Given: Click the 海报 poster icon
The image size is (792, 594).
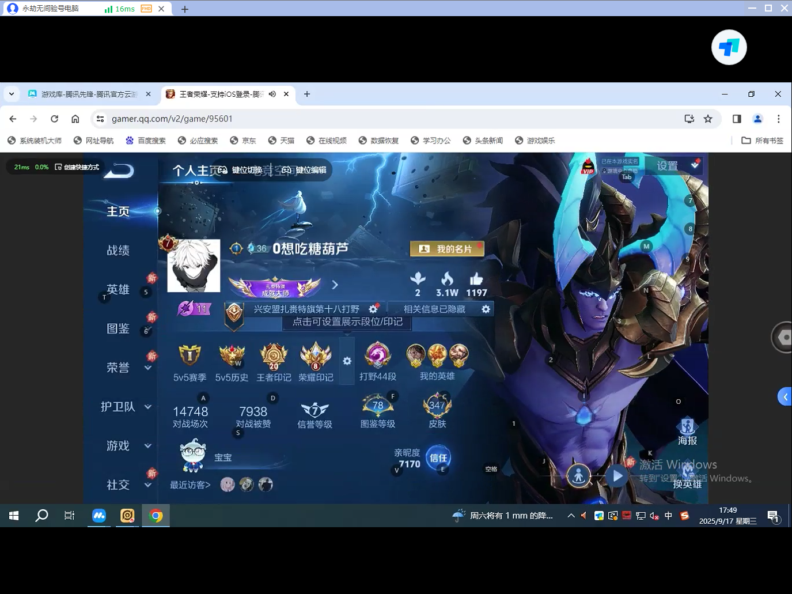Looking at the screenshot, I should (x=687, y=432).
